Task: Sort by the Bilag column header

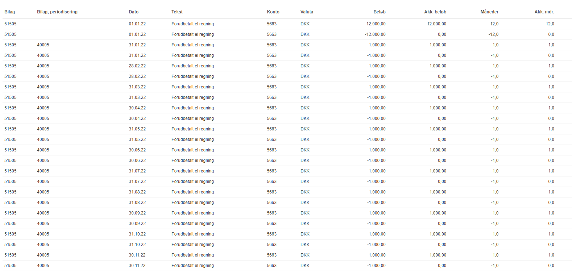Action: tap(10, 12)
